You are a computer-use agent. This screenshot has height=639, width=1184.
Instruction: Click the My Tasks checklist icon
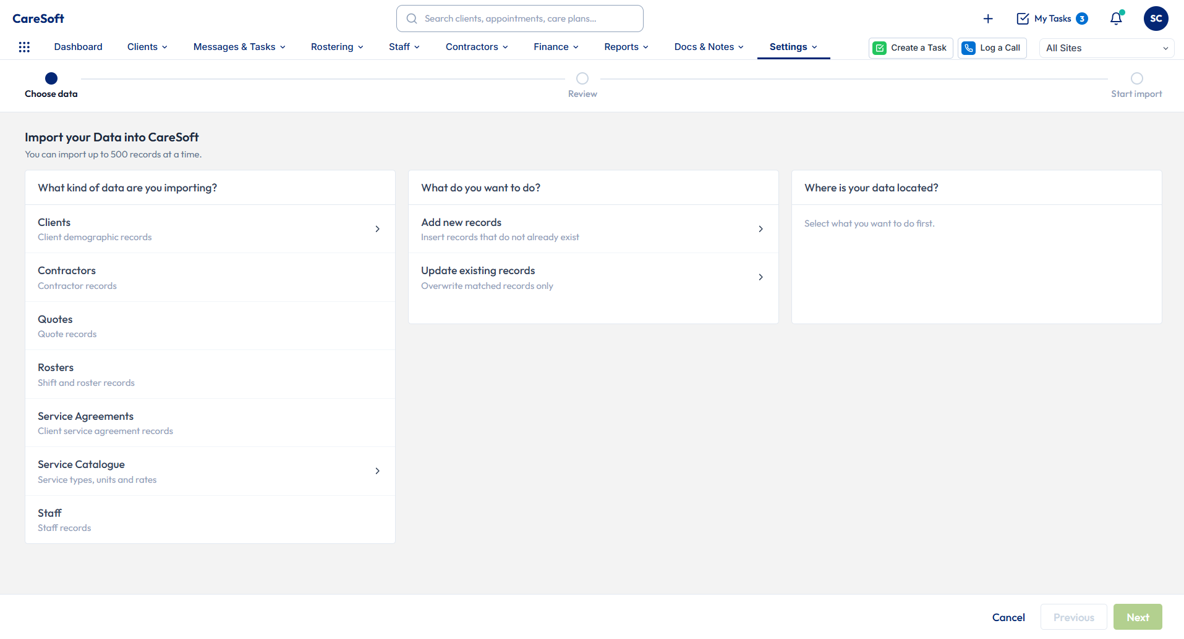pyautogui.click(x=1023, y=19)
